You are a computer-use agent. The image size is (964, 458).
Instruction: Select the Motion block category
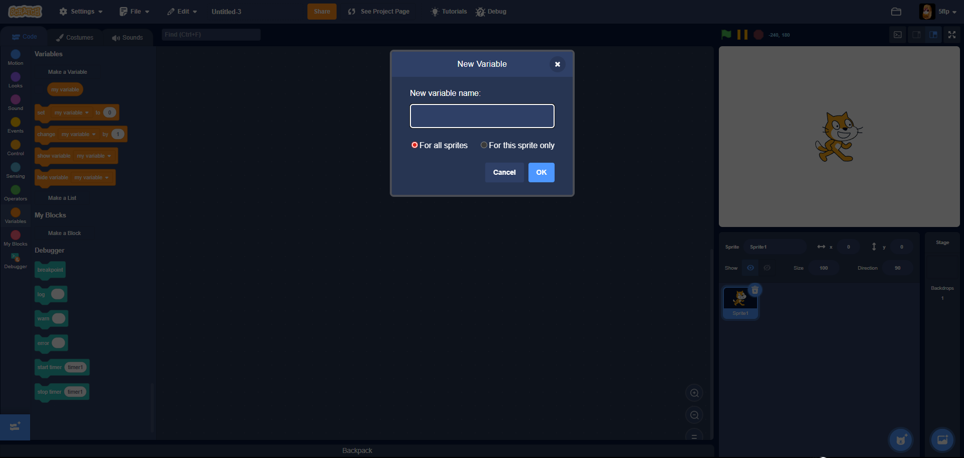tap(16, 57)
